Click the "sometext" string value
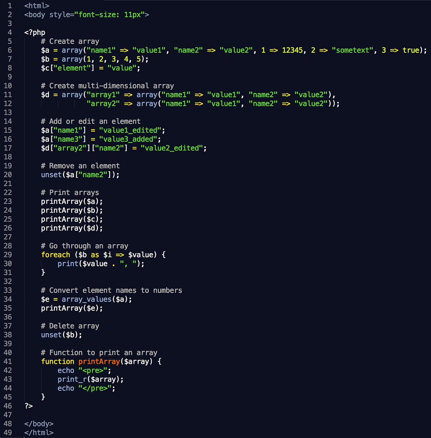 pos(352,50)
